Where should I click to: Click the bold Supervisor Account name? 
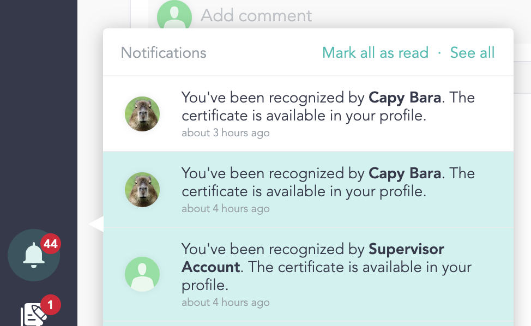[406, 250]
